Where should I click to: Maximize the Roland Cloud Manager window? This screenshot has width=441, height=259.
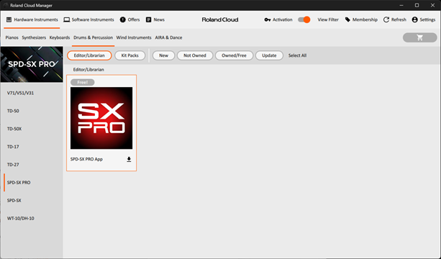(x=417, y=5)
